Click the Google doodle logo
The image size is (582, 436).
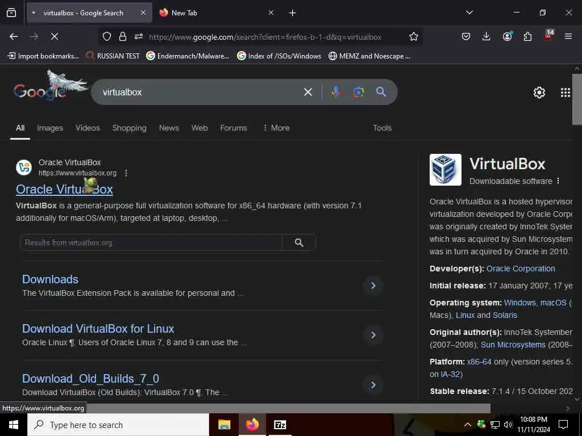point(50,87)
